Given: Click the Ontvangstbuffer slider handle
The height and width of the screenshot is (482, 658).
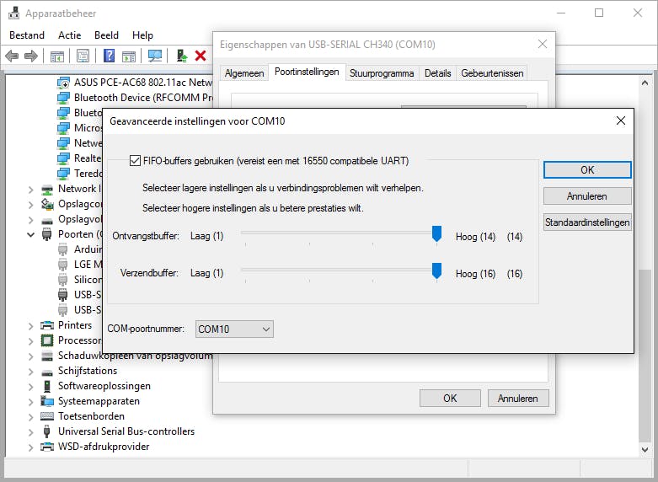Looking at the screenshot, I should (x=437, y=234).
